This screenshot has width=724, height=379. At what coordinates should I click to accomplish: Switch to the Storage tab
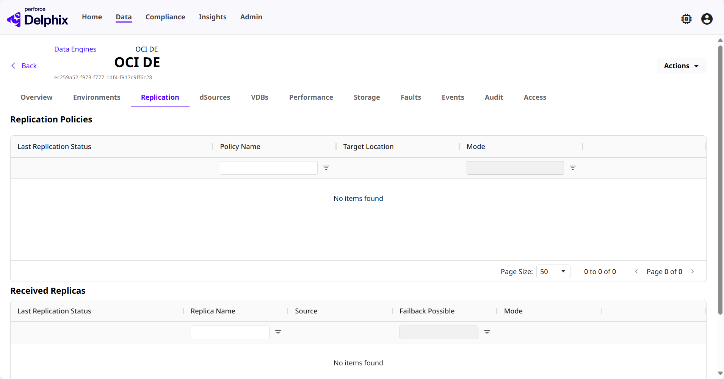(367, 97)
